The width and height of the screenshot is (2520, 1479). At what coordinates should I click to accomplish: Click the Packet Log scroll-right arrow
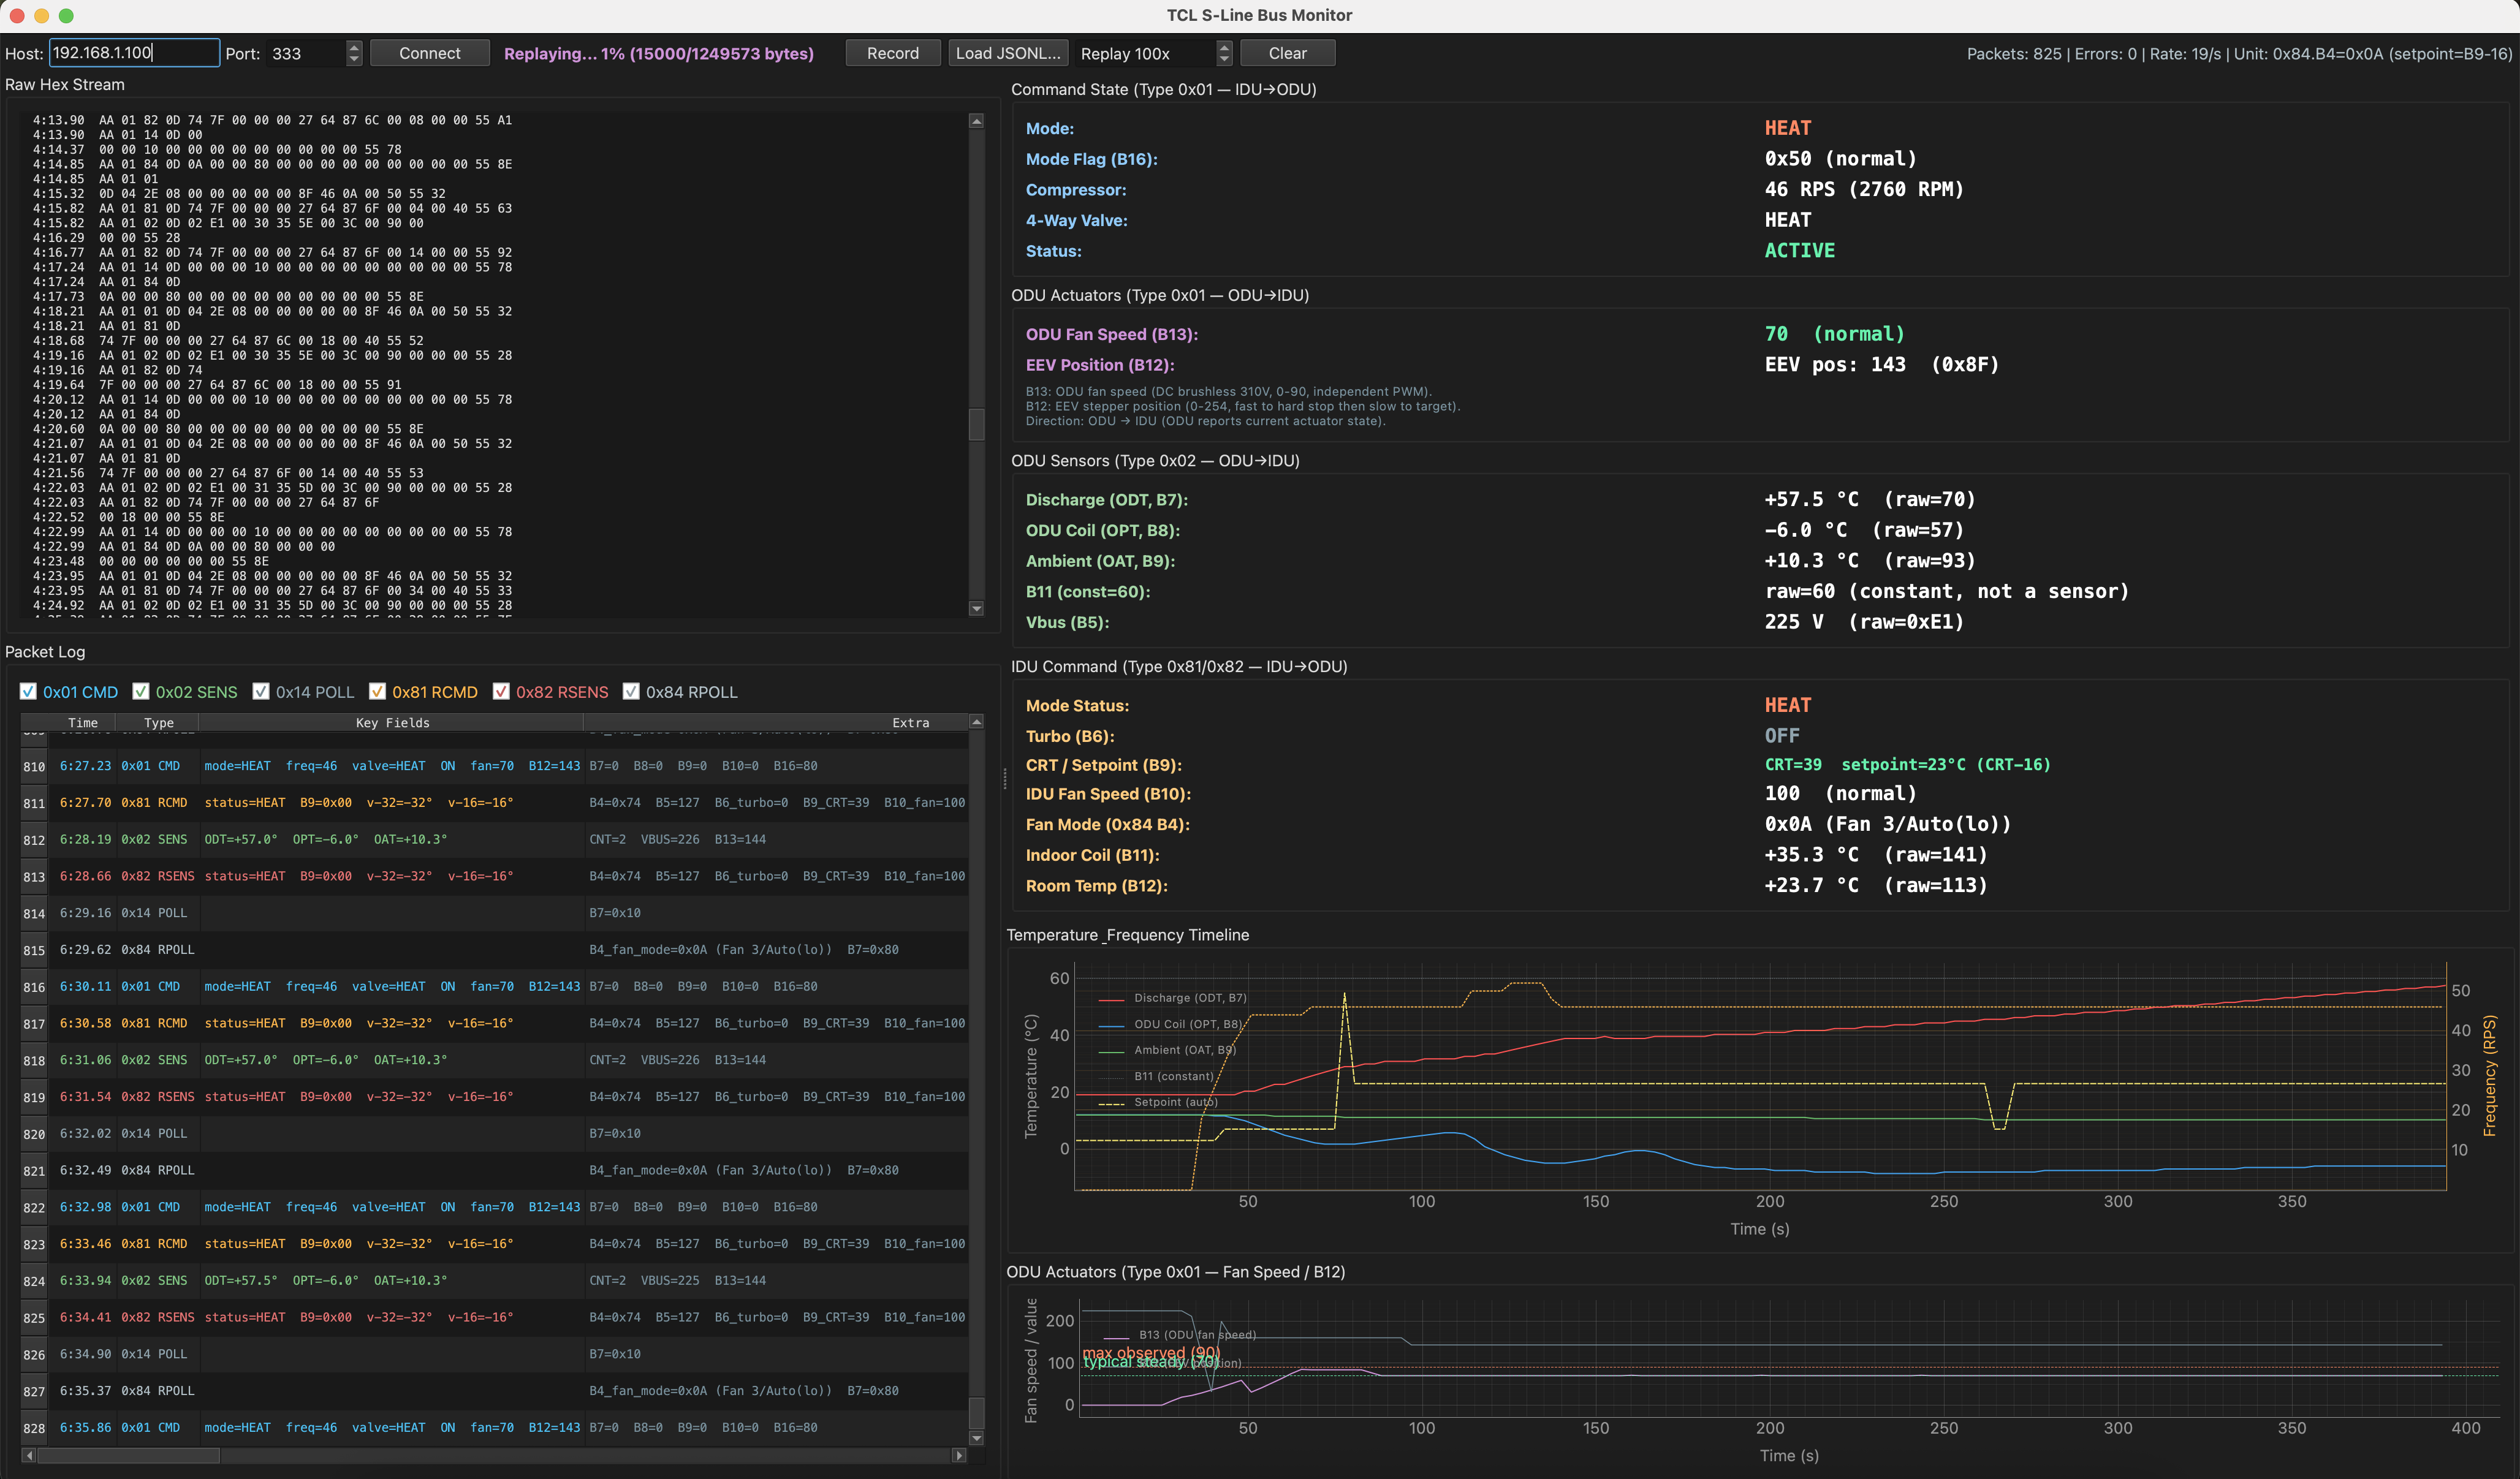tap(959, 1455)
